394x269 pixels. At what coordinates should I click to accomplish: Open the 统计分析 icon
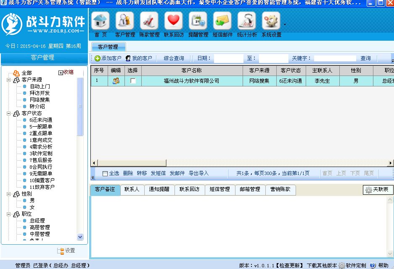click(246, 21)
